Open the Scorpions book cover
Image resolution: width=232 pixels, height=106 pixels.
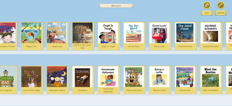tap(82, 77)
